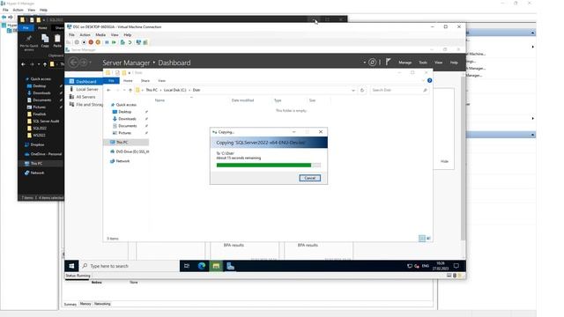564x317 pixels.
Task: Open the Server Manager notifications flag
Action: click(x=388, y=63)
